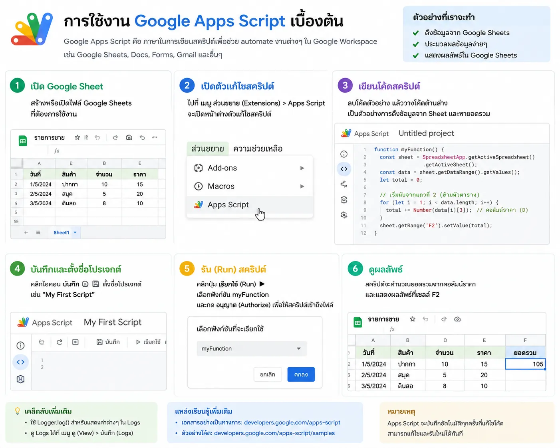This screenshot has width=560, height=448.
Task: Star the รายการขาย sheet in step 1
Action: (x=77, y=137)
